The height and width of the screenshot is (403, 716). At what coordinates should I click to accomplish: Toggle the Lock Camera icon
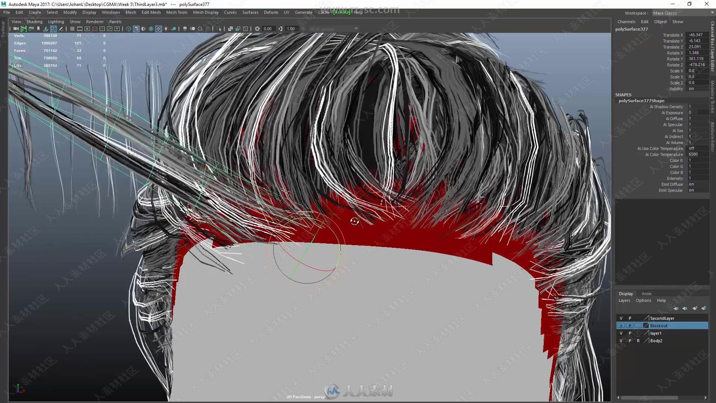pos(23,29)
